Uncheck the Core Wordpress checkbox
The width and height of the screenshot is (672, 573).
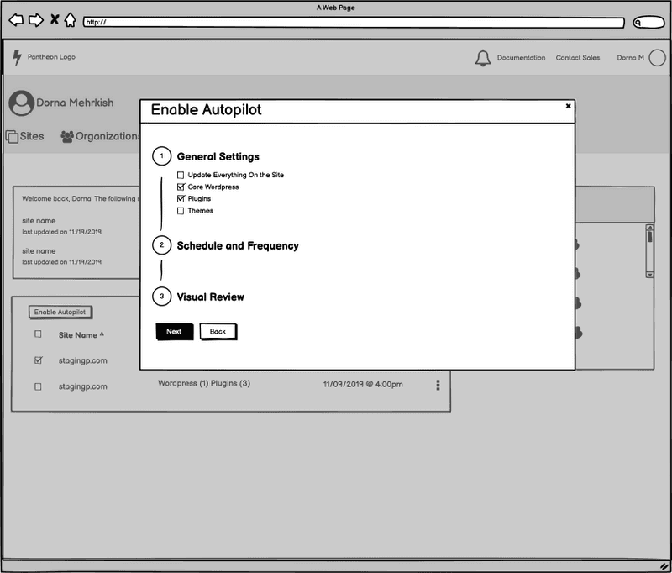click(x=181, y=187)
